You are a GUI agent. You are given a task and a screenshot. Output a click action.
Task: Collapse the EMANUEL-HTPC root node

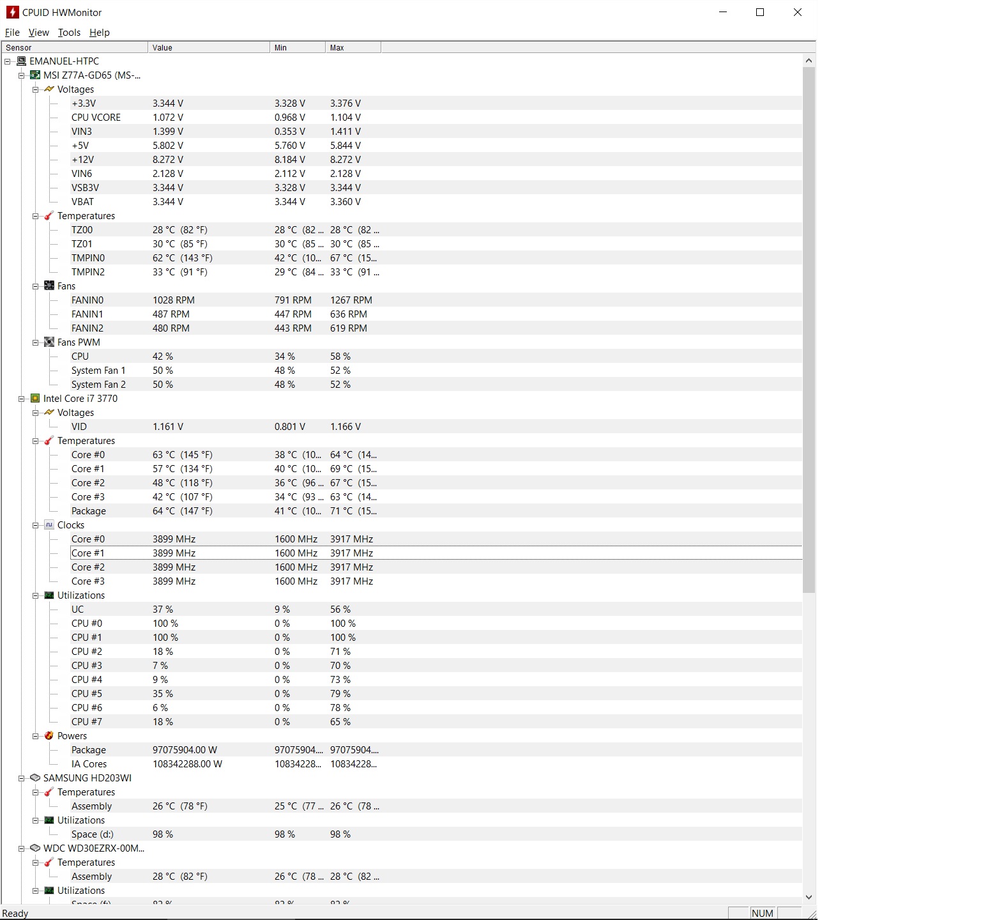click(8, 61)
